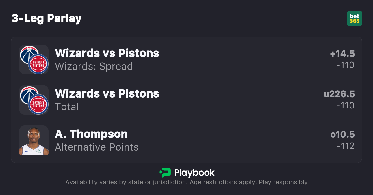
Task: Open the A. Thompson player name
Action: 91,134
